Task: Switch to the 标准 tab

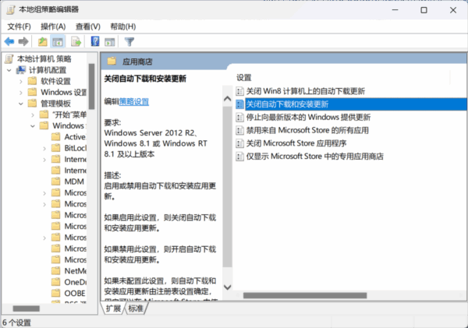Action: coord(136,309)
